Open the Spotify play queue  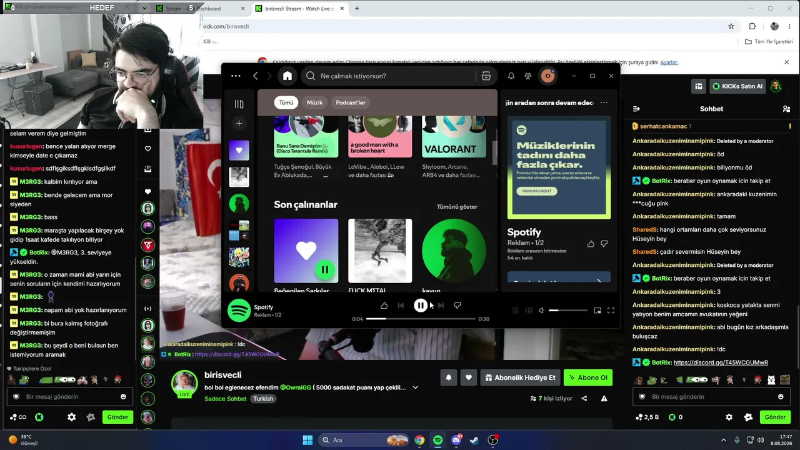[515, 311]
